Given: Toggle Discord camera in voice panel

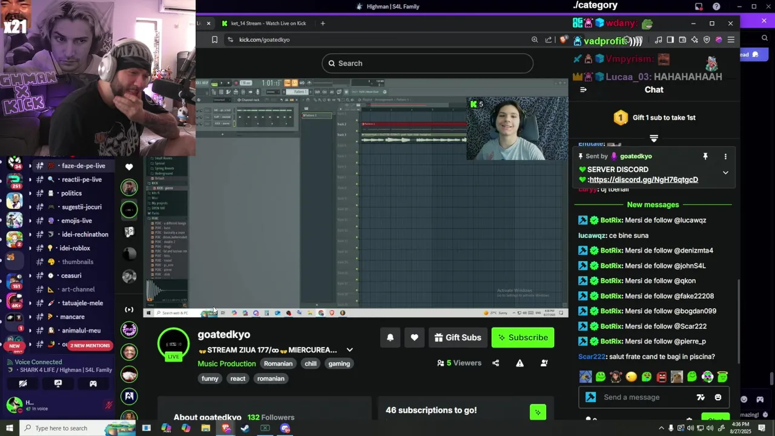Looking at the screenshot, I should tap(23, 383).
